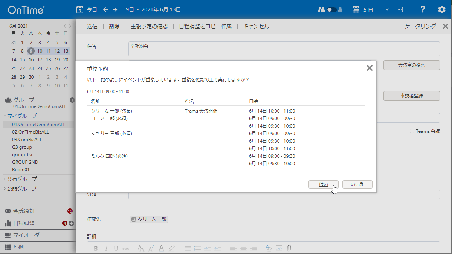Toggle underline formatting in the editor
This screenshot has width=452, height=254.
click(115, 248)
